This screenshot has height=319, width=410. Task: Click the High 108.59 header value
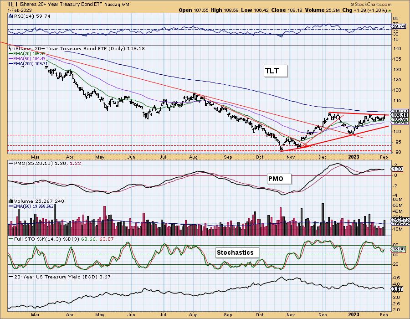[225, 10]
